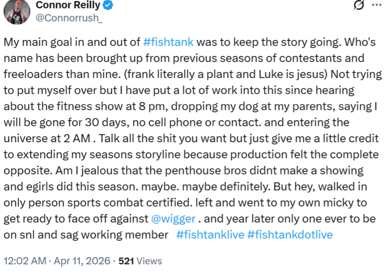Click the word Views beside the count
The width and height of the screenshot is (385, 274).
[x=149, y=261]
